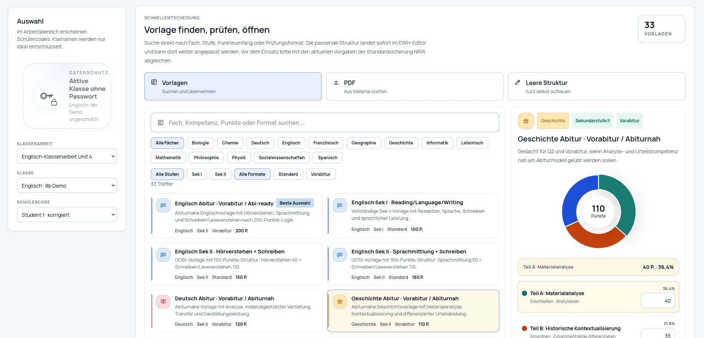Viewport: 704px width, 338px height.
Task: Click the search field document icon
Action: 161,123
